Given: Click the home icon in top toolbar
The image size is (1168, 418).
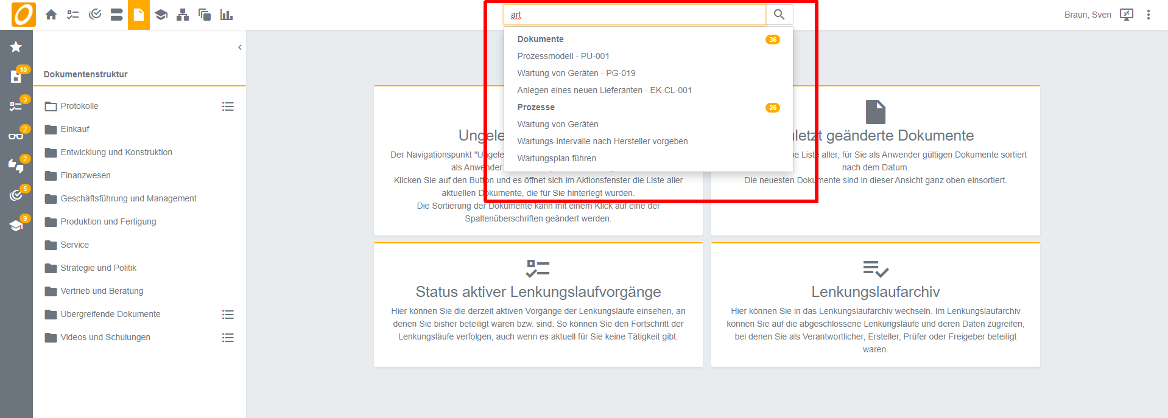Looking at the screenshot, I should [51, 15].
